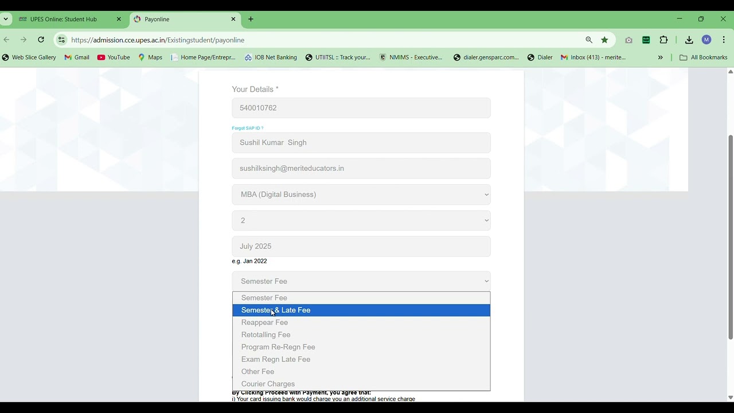Viewport: 734px width, 413px height.
Task: Click the Forgot SAP ID ? link
Action: [248, 128]
